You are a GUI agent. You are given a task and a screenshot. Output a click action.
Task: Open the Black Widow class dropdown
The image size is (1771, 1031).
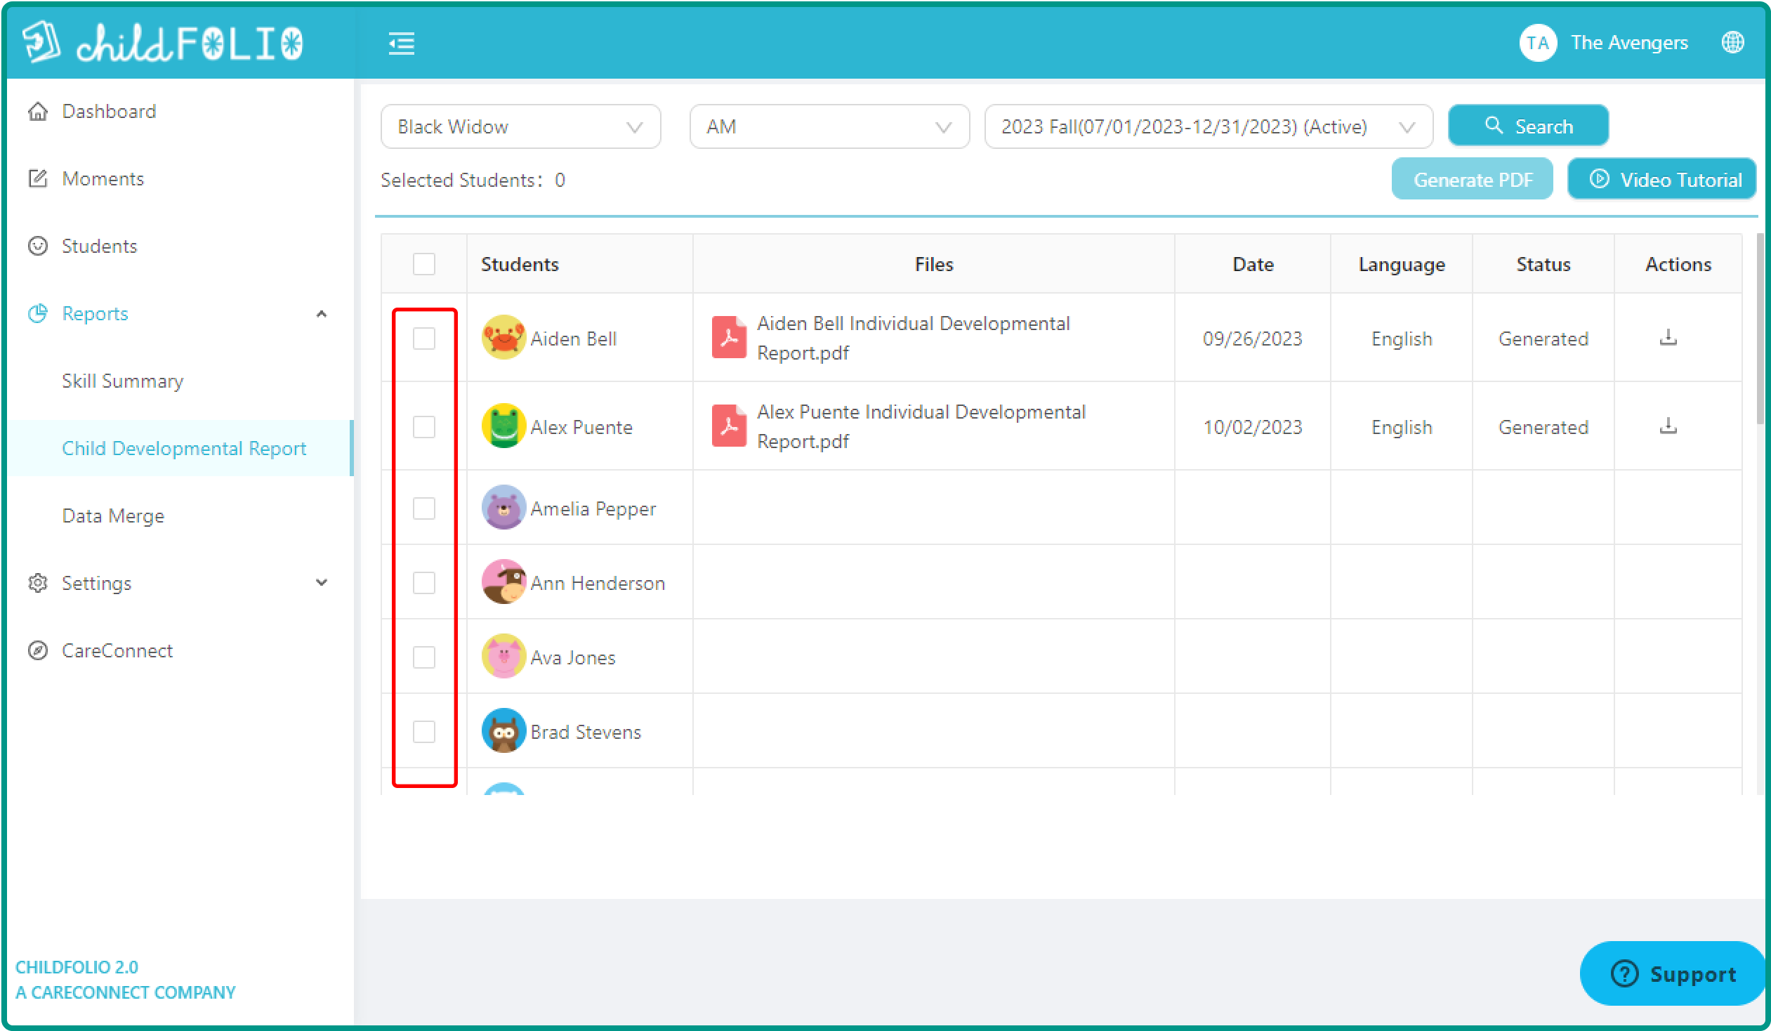520,126
